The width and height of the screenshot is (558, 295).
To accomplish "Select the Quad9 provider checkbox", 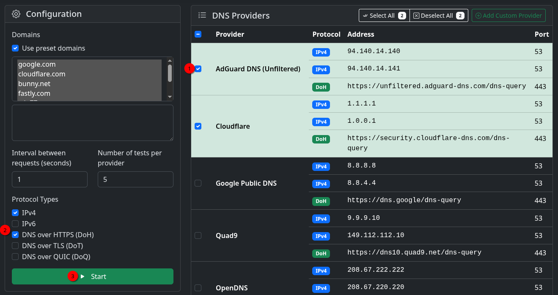I will (198, 235).
